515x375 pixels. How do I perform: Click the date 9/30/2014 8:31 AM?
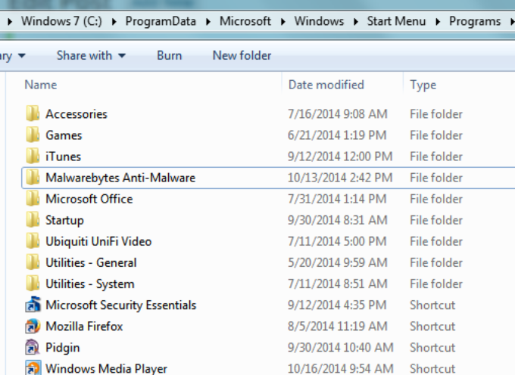point(338,220)
